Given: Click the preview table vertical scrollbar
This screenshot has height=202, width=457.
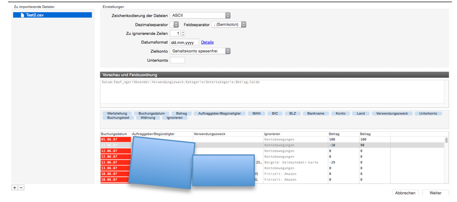Looking at the screenshot, I should pyautogui.click(x=446, y=140).
